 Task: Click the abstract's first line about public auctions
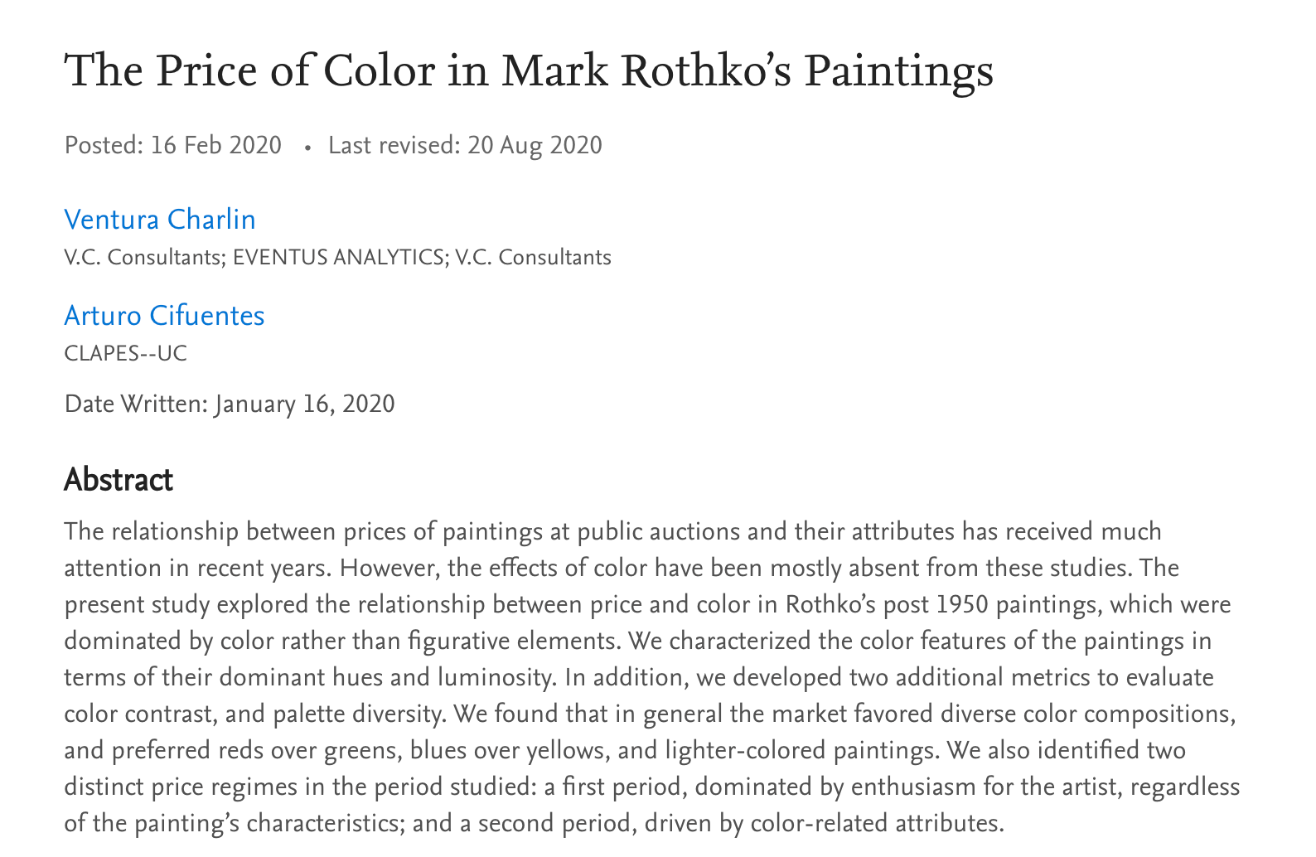point(612,531)
